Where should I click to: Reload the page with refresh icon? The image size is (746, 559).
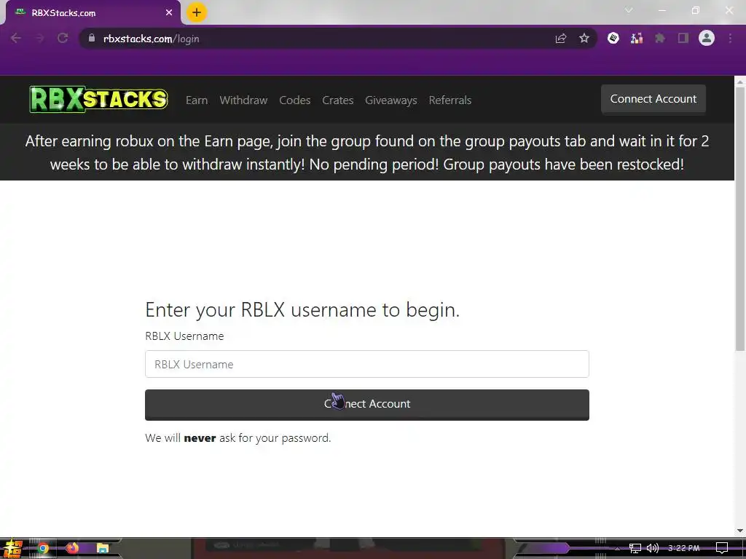(63, 38)
